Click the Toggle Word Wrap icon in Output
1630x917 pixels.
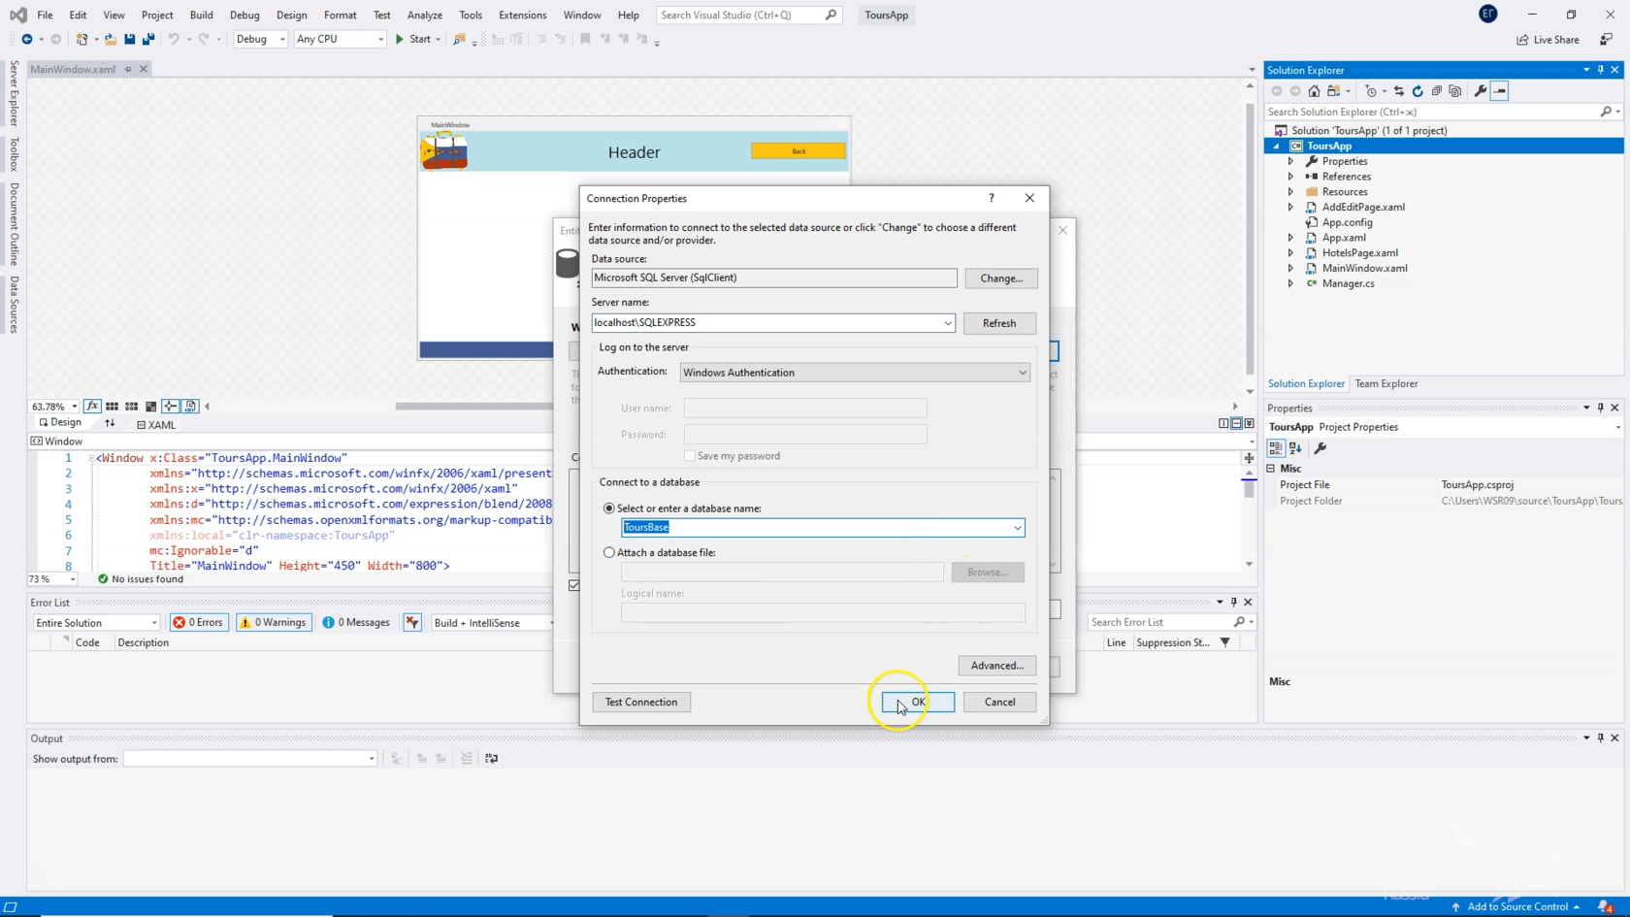pyautogui.click(x=491, y=759)
